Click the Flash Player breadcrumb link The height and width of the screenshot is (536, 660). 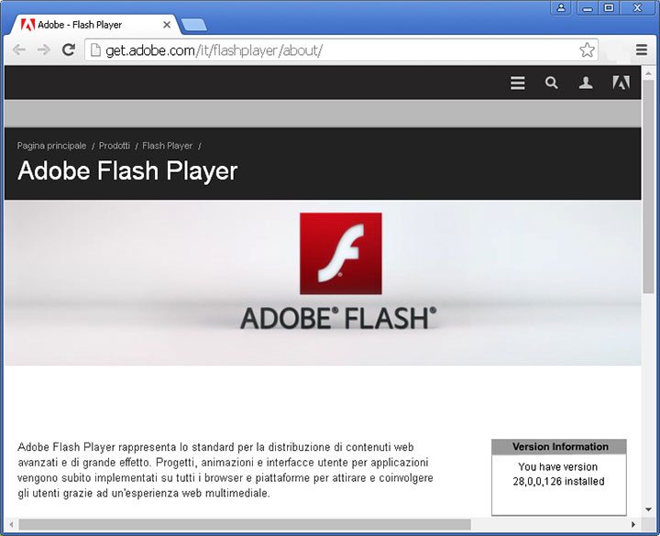[x=167, y=146]
